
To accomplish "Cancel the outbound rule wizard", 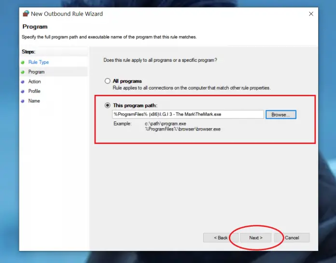I will click(x=292, y=238).
